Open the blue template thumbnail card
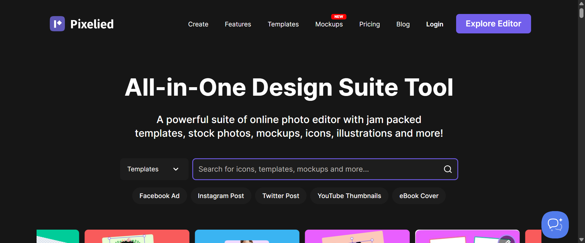 (247, 236)
